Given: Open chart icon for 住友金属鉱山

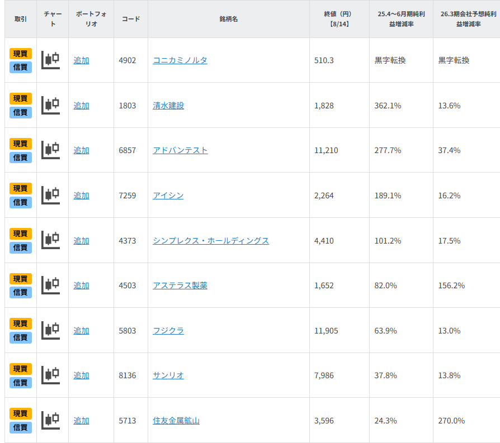Looking at the screenshot, I should click(51, 421).
